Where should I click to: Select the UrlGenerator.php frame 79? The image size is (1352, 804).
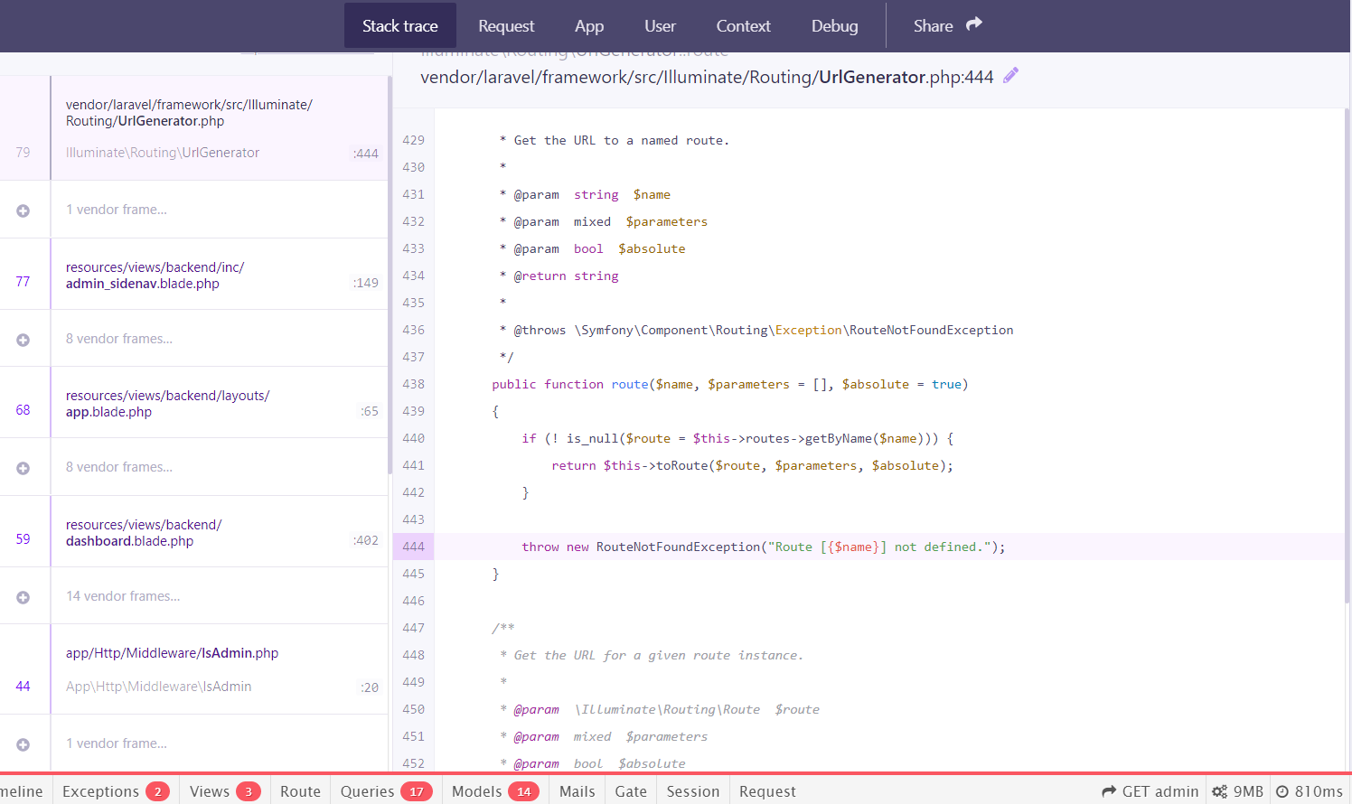tap(194, 128)
